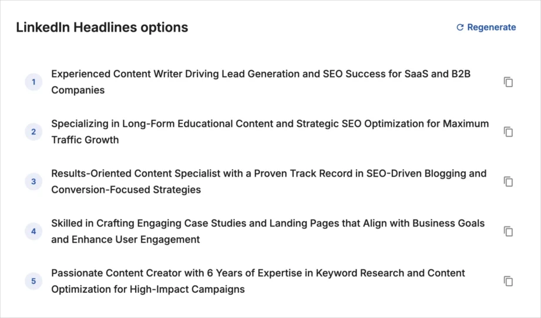Click the circular arrow Regenerate icon

click(x=460, y=28)
